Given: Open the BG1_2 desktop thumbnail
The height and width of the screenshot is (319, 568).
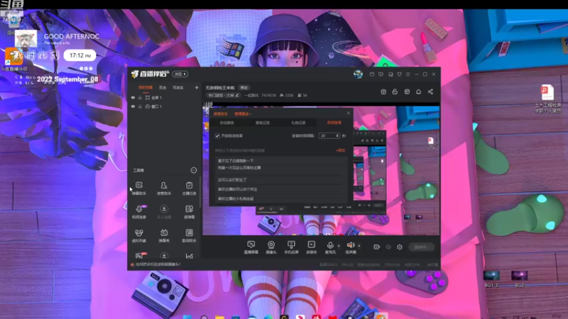Looking at the screenshot, I should 491,279.
